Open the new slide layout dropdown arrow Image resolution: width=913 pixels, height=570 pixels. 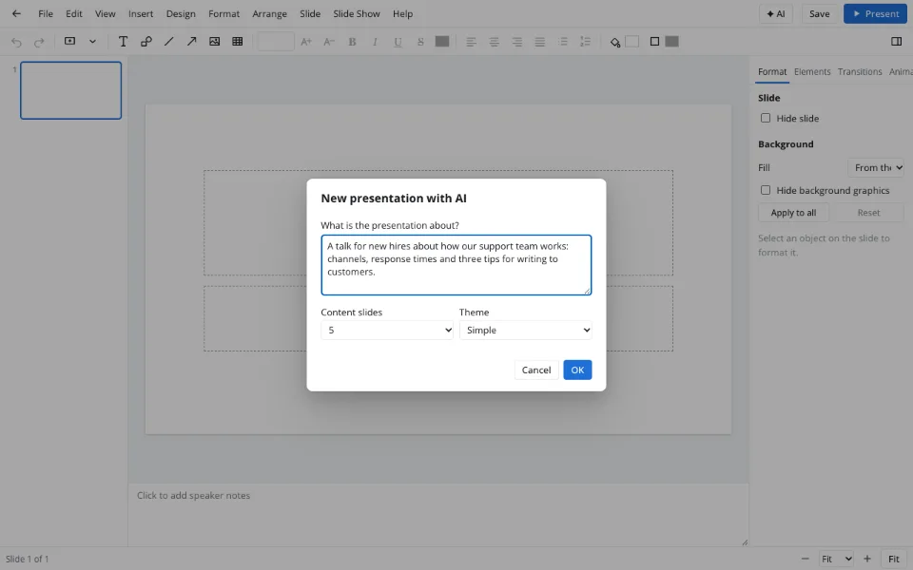click(92, 41)
